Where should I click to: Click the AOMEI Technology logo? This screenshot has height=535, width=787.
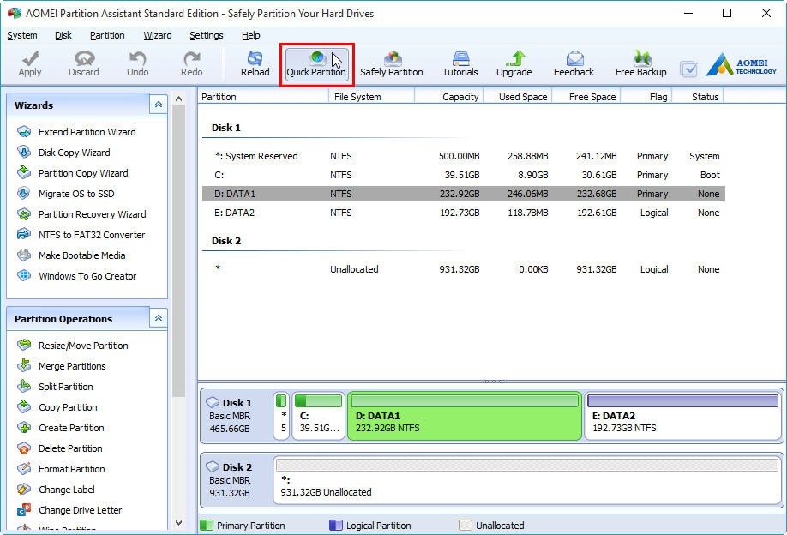[x=742, y=65]
